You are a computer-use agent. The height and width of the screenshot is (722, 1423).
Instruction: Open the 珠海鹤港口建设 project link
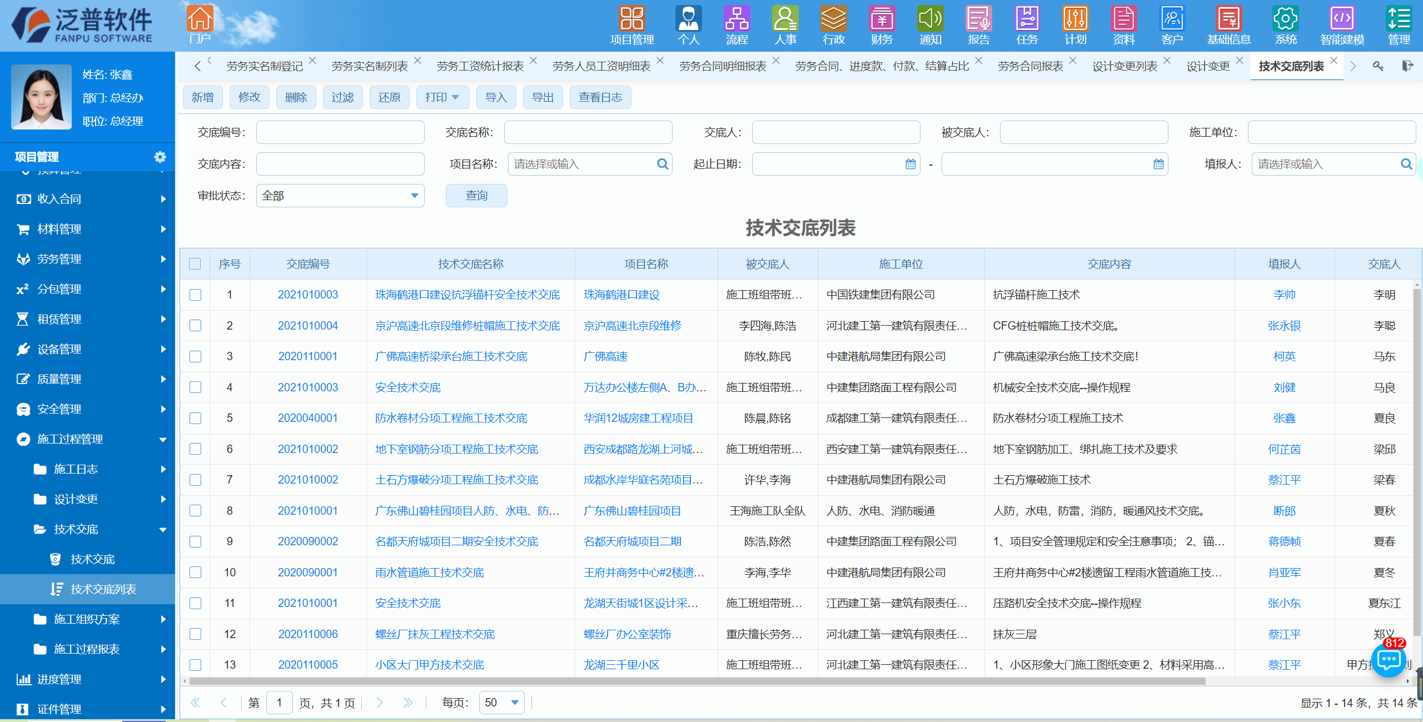pos(621,295)
